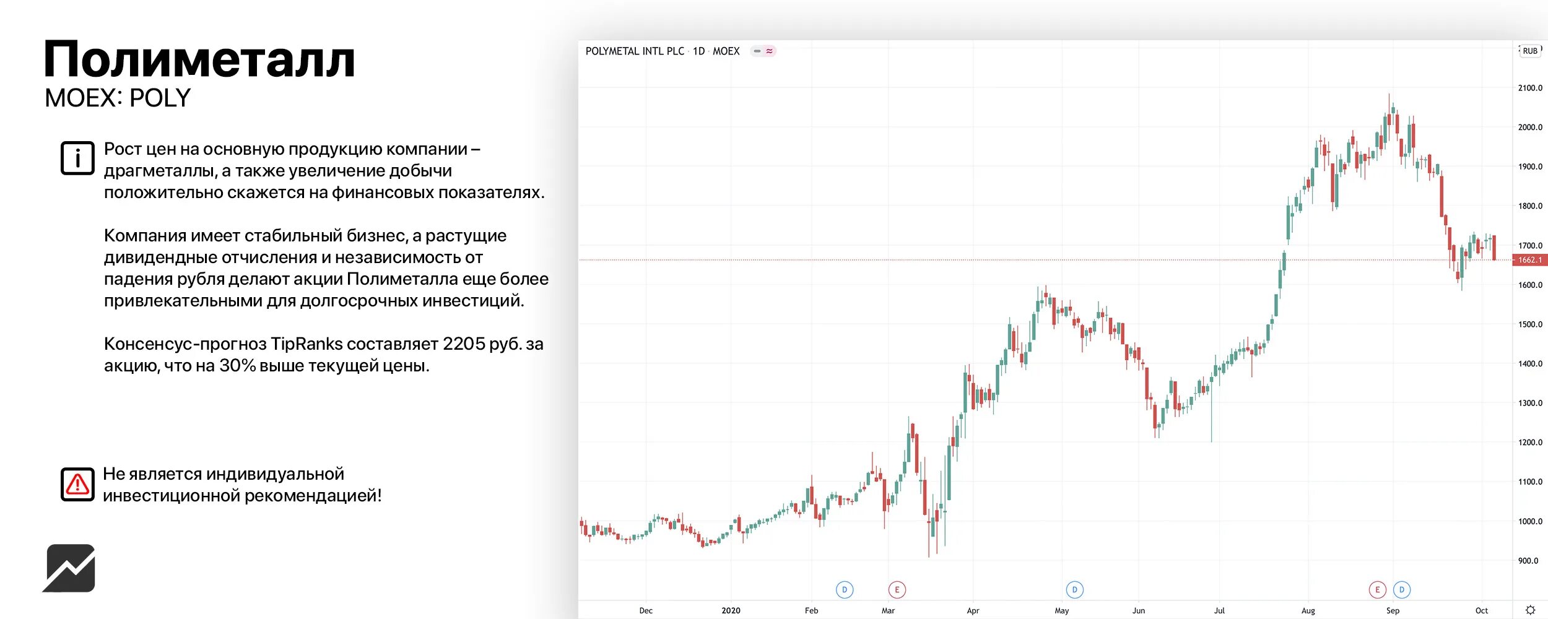Image resolution: width=1548 pixels, height=619 pixels.
Task: Click the 1D interval label
Action: point(699,51)
